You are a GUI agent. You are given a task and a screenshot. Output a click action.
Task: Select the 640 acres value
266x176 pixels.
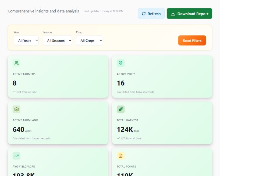coord(22,130)
